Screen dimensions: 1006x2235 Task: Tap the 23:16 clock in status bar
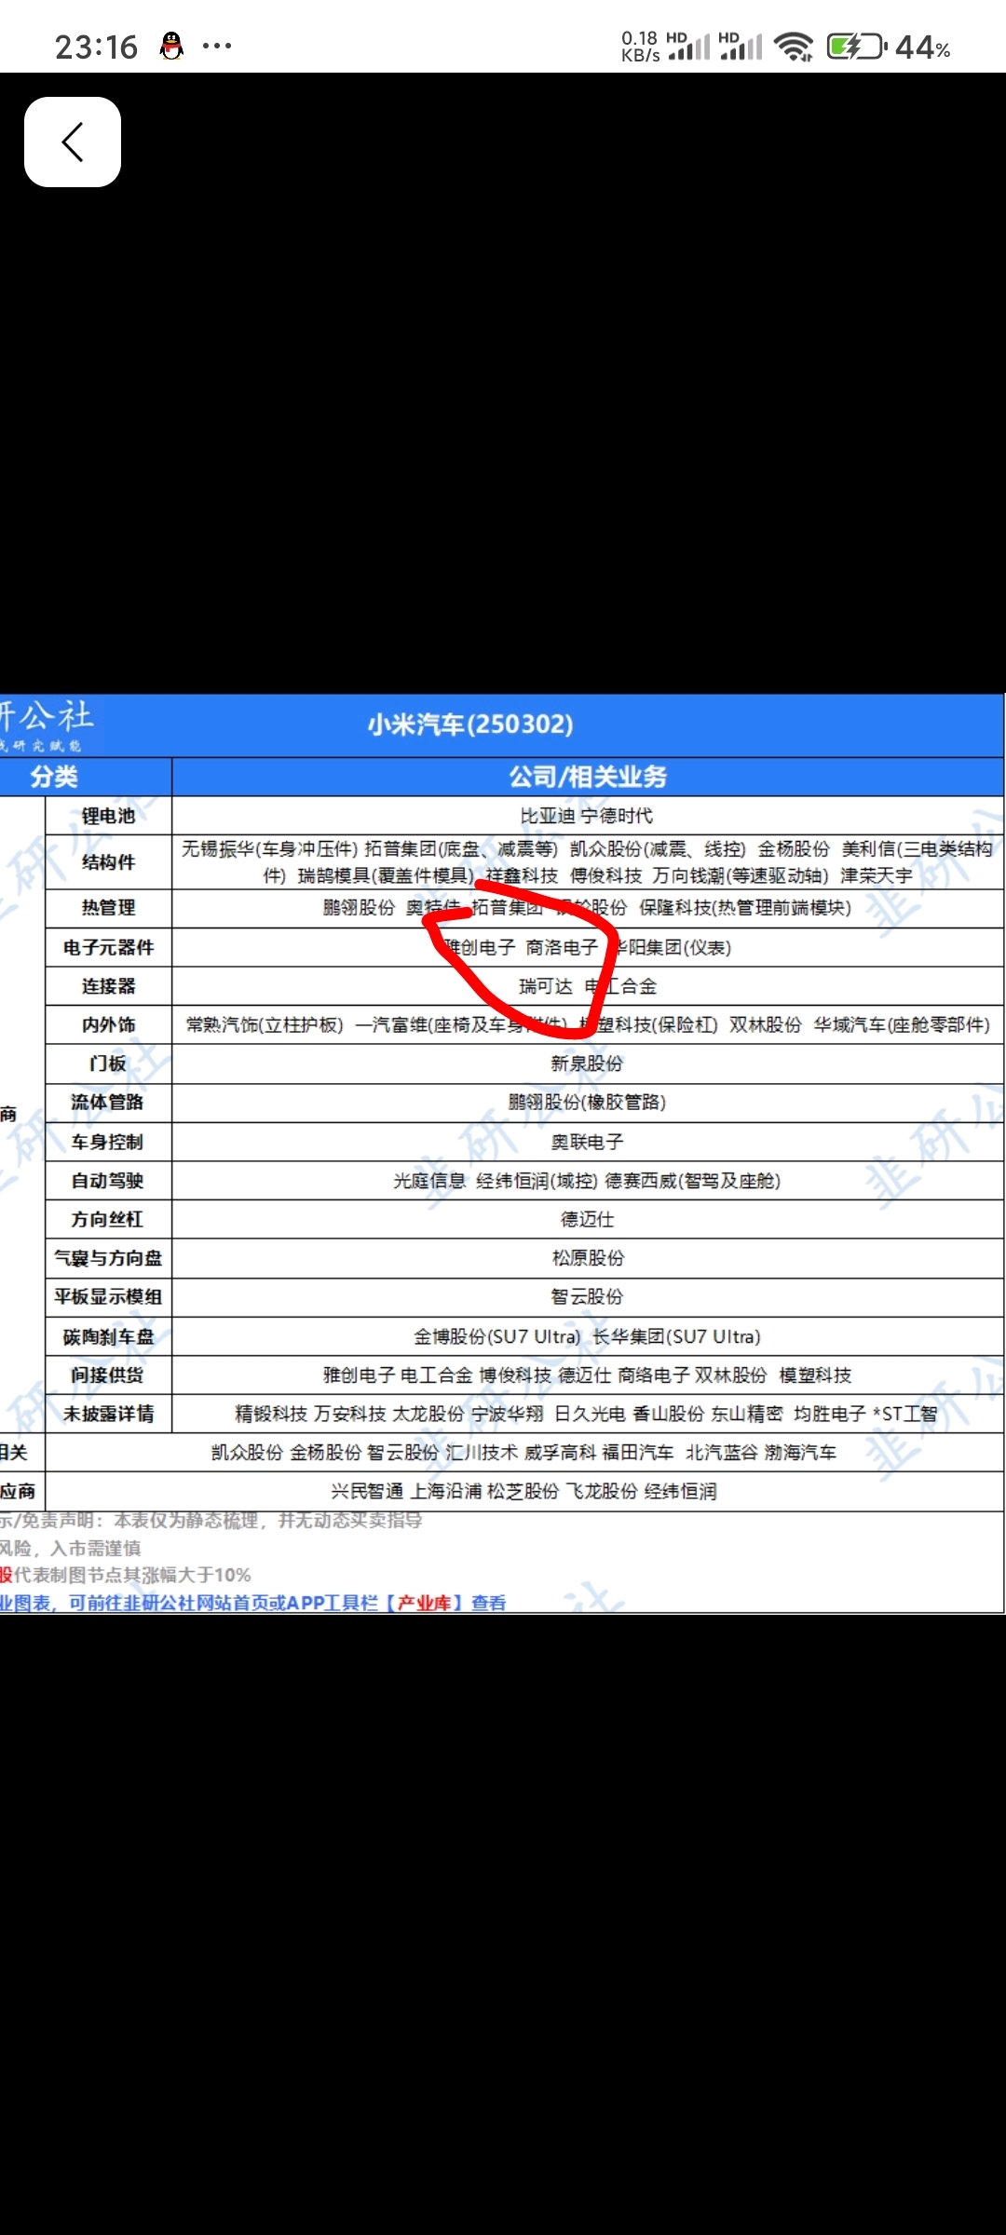coord(96,47)
